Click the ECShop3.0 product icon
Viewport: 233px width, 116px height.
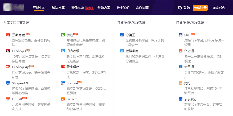tap(8, 51)
